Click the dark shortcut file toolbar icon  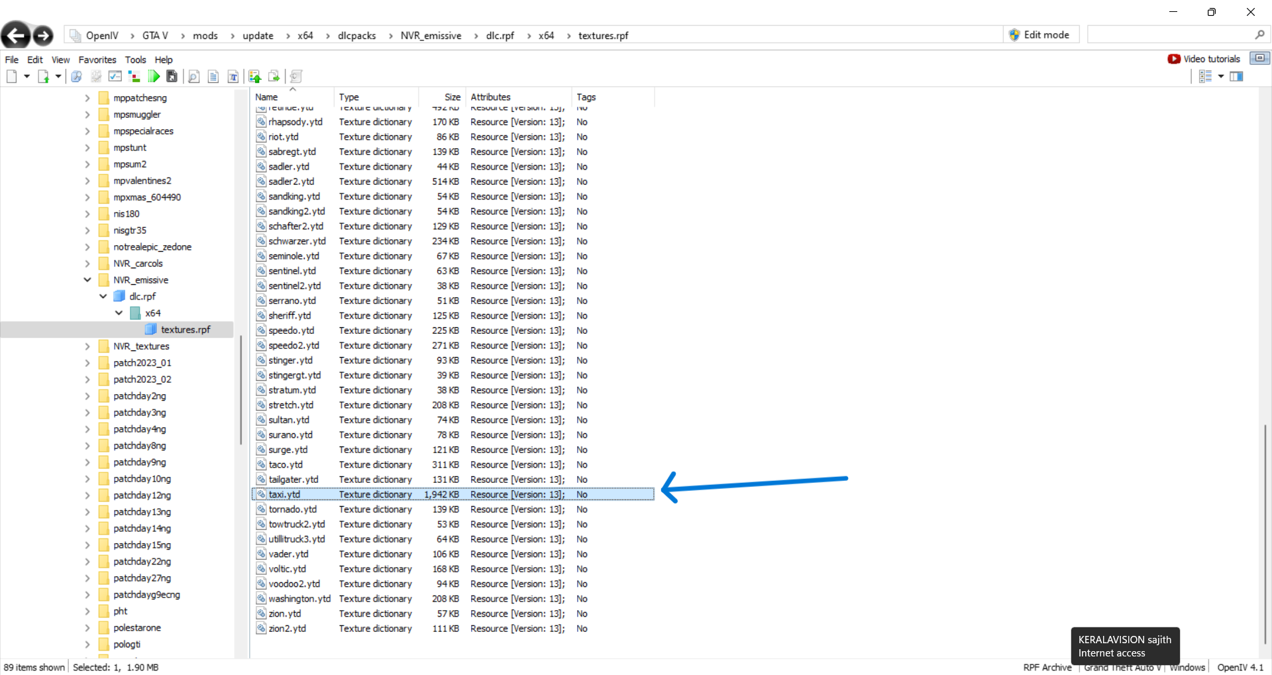172,77
